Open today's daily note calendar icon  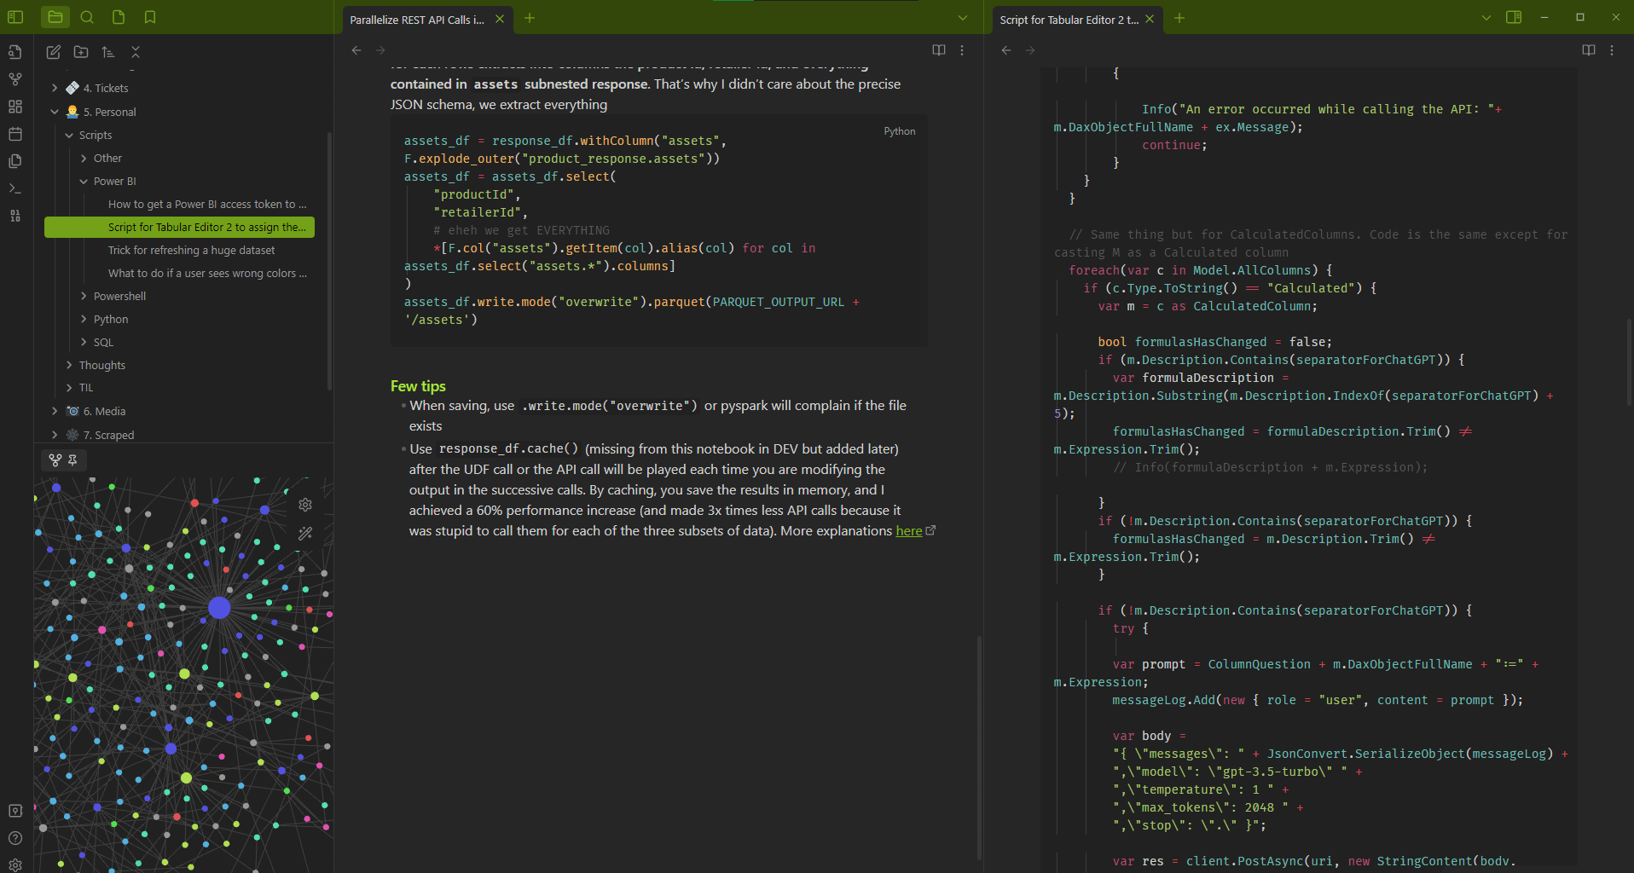[x=15, y=134]
